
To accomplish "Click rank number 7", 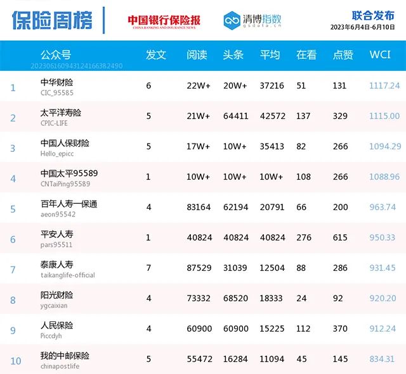I will pyautogui.click(x=13, y=270).
